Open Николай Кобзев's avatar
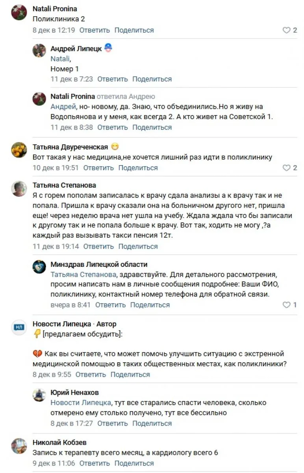This screenshot has height=473, width=304. (19, 445)
